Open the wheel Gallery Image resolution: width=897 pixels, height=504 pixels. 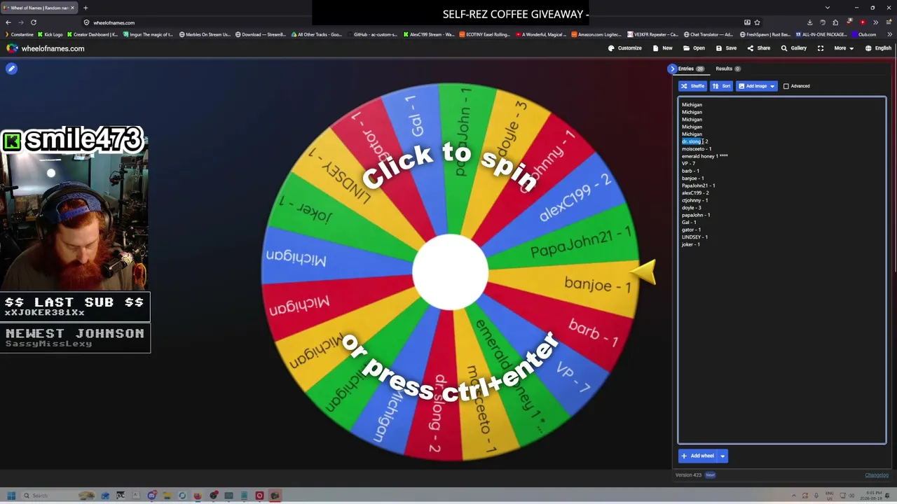pyautogui.click(x=794, y=48)
